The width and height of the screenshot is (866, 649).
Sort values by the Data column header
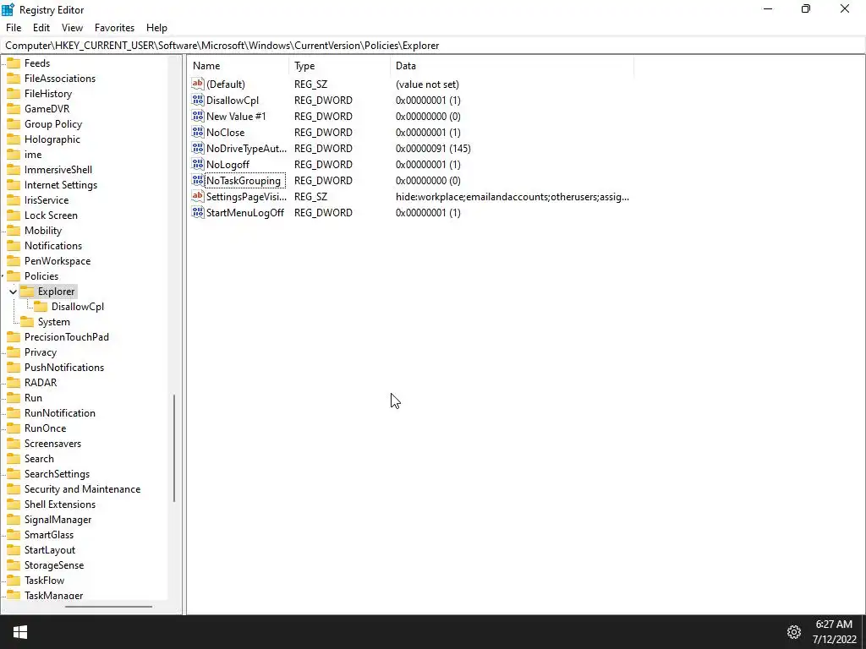point(512,66)
